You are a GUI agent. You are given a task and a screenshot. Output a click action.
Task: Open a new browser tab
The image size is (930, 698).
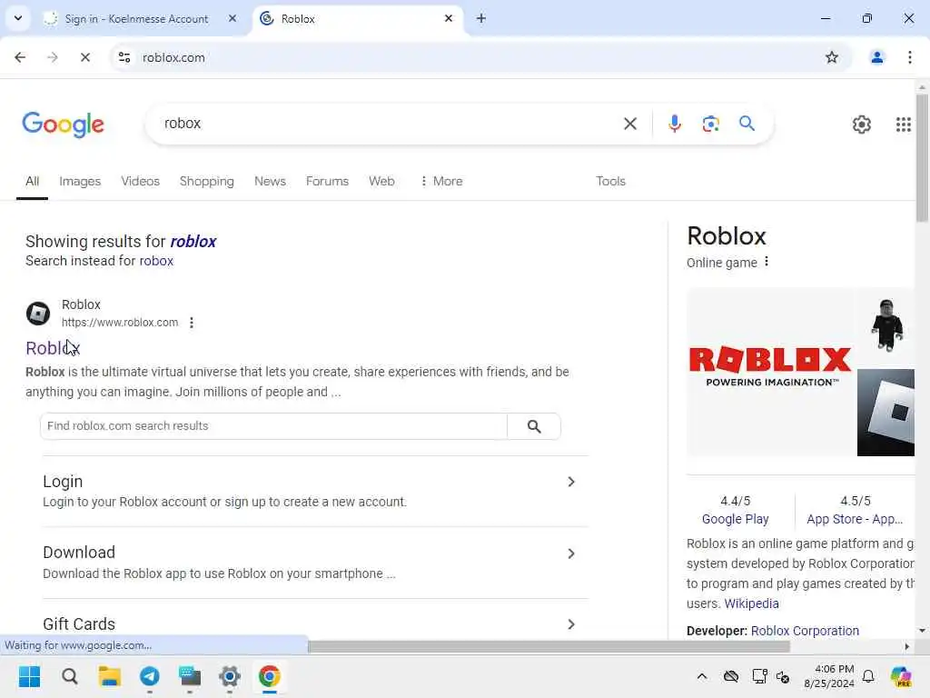[481, 18]
